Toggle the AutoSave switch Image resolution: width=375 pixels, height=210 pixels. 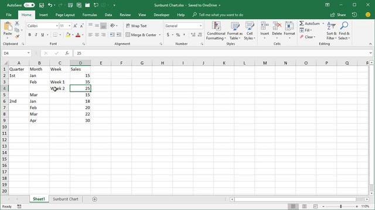click(x=29, y=5)
